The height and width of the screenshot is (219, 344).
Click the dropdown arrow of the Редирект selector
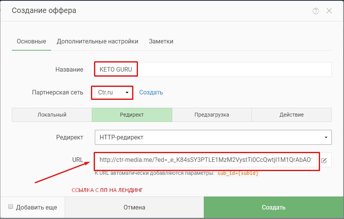326,137
